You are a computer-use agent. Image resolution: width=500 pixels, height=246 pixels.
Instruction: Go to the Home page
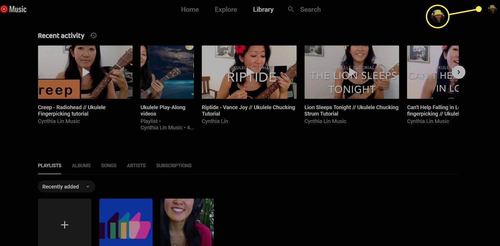tap(190, 9)
